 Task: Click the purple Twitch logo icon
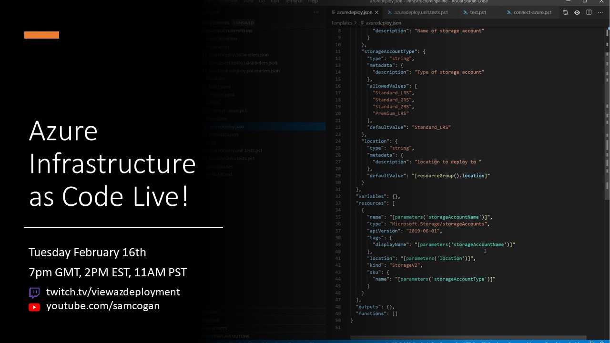tap(34, 293)
